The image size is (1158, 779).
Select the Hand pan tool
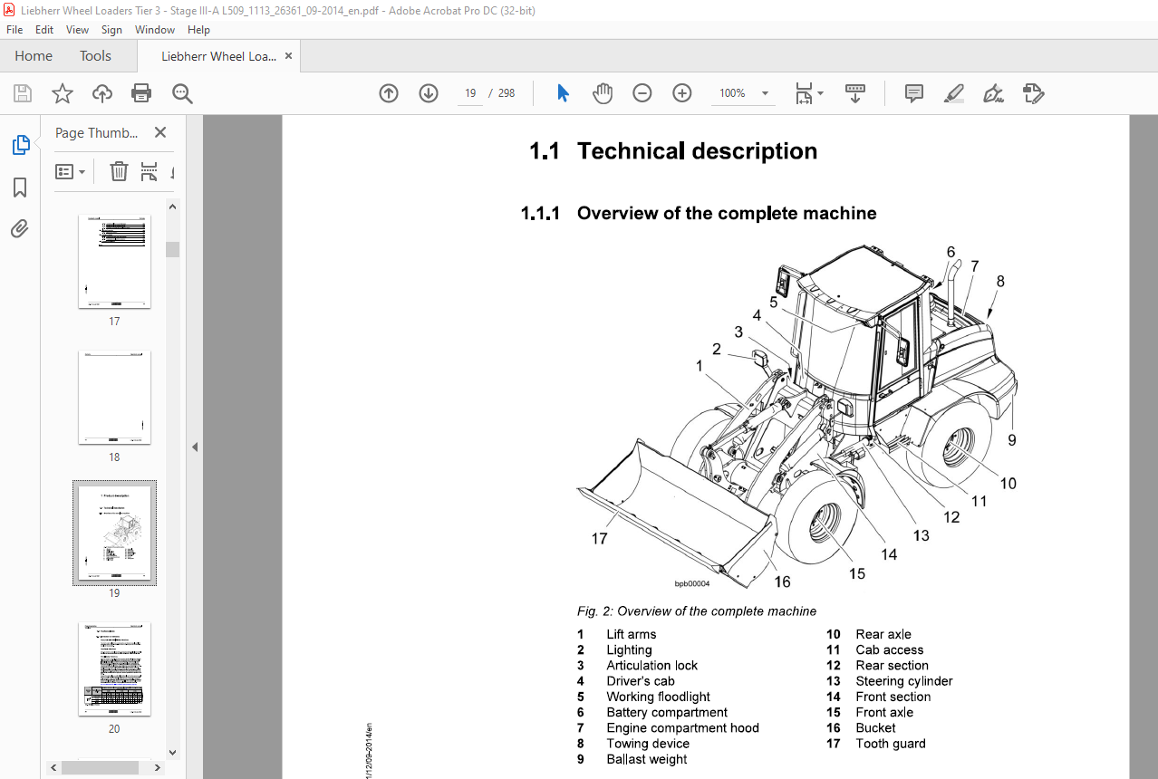(x=603, y=93)
